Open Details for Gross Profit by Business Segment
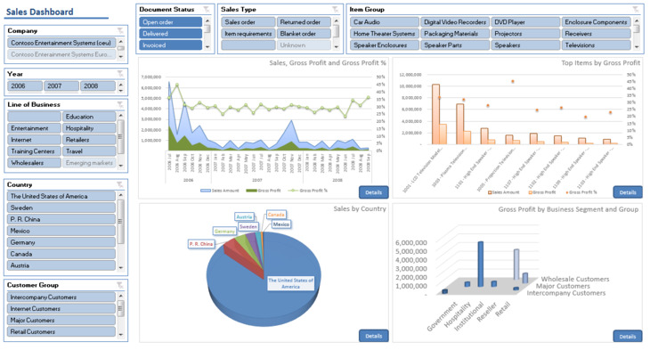This screenshot has height=350, width=650. tap(628, 337)
